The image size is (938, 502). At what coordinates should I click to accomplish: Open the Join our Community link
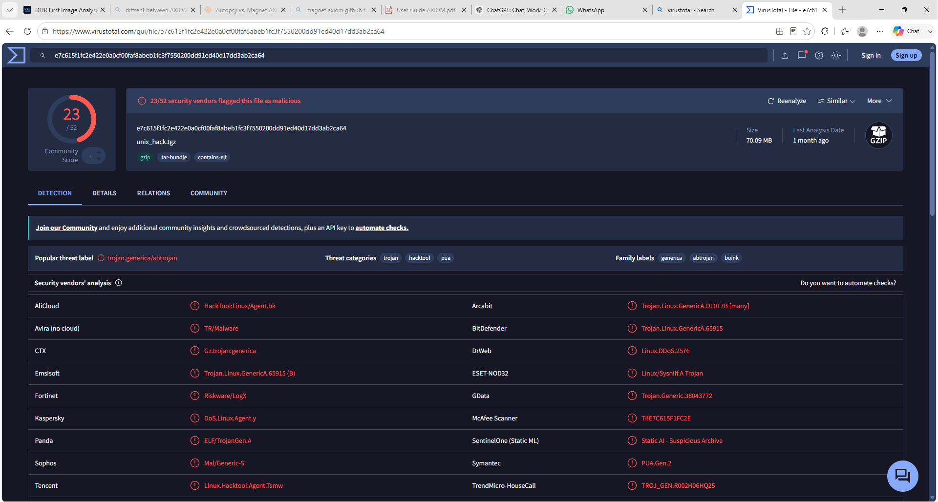coord(66,228)
